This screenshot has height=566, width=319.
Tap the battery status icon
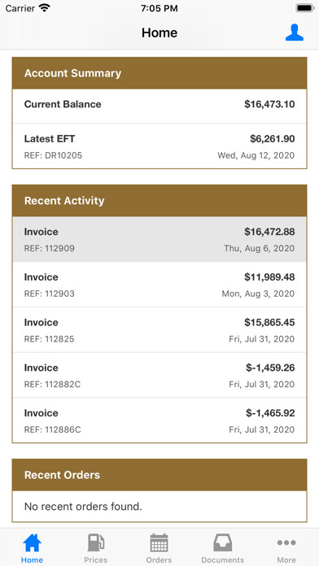tap(305, 8)
